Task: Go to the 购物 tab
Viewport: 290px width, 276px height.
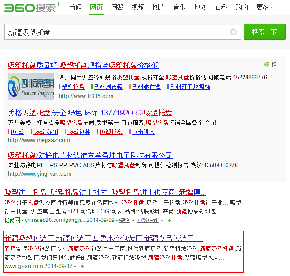Action: [x=242, y=8]
